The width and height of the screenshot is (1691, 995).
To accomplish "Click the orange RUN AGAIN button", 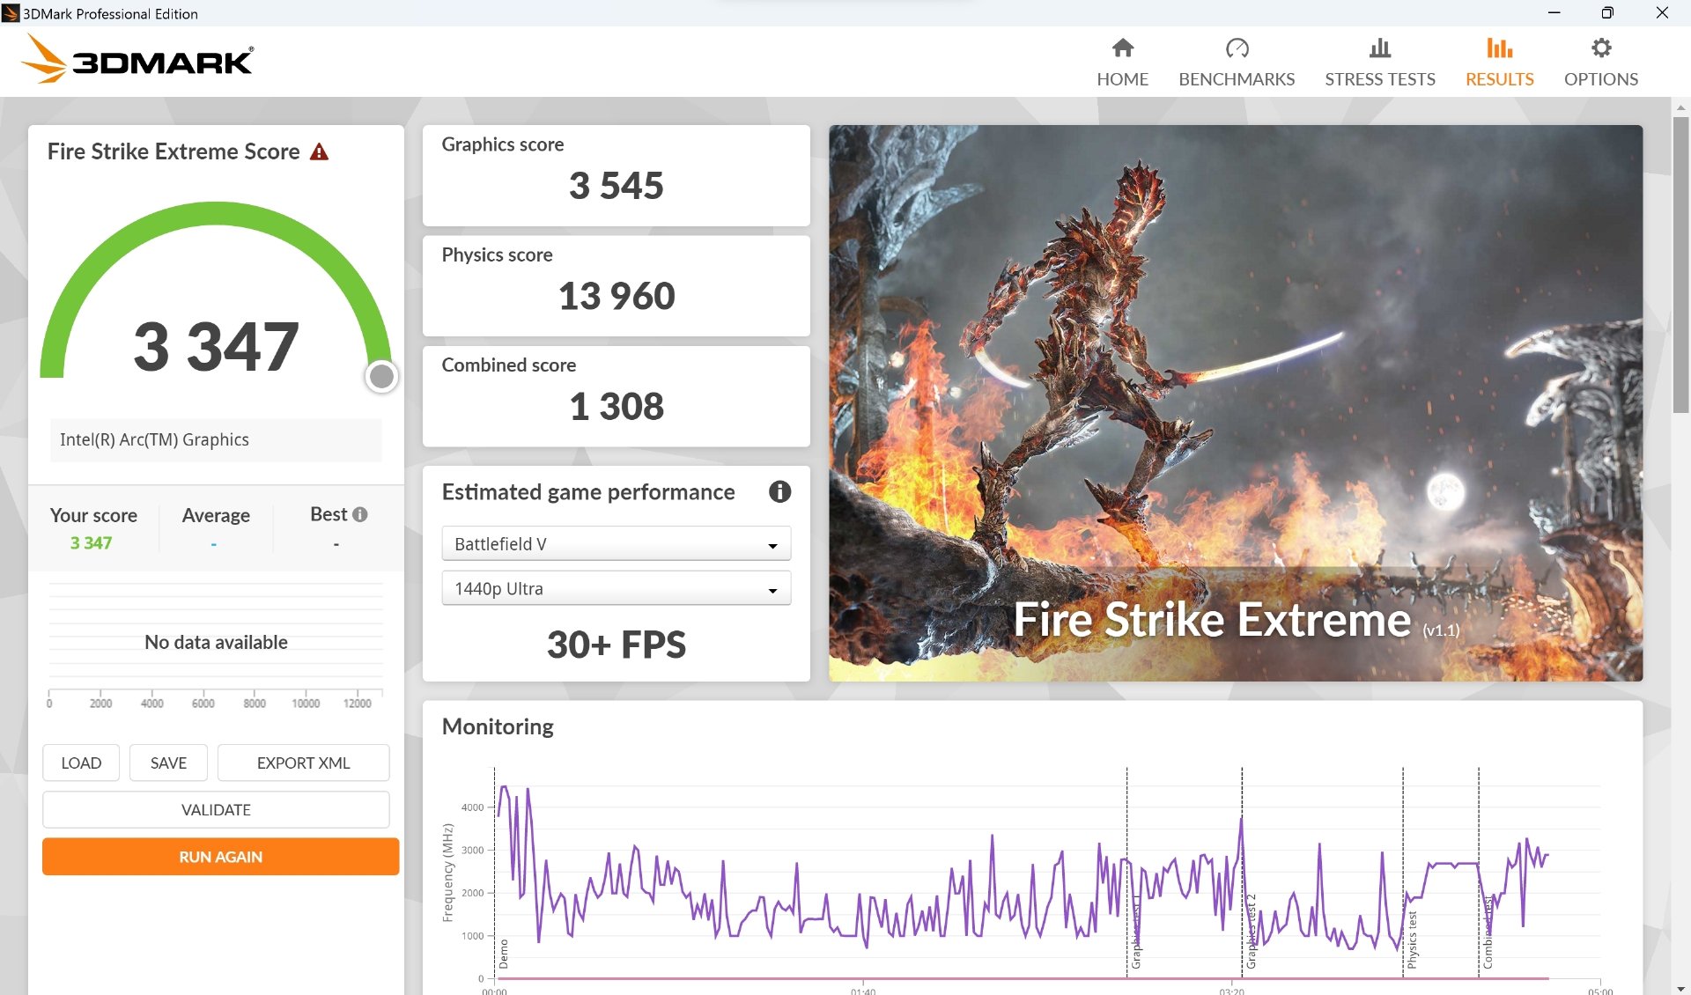I will coord(220,856).
